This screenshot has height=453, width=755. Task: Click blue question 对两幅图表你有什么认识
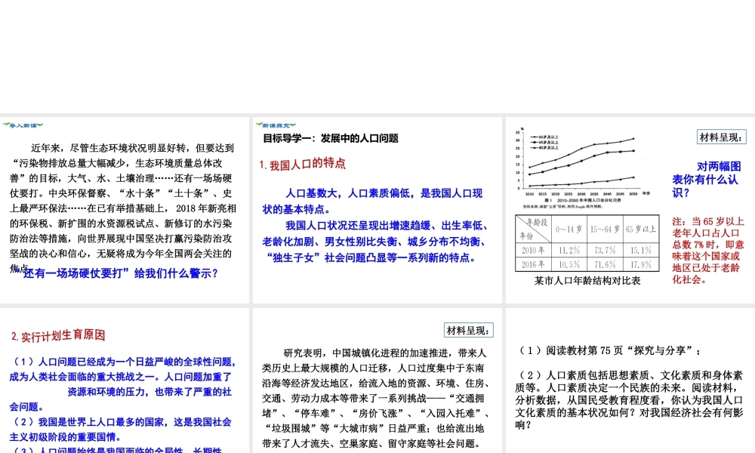pos(706,179)
